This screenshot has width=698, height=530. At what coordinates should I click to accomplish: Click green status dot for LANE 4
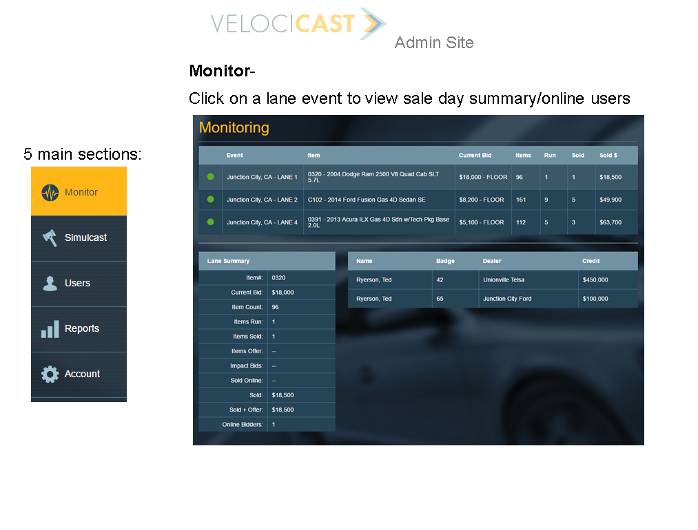[x=211, y=222]
